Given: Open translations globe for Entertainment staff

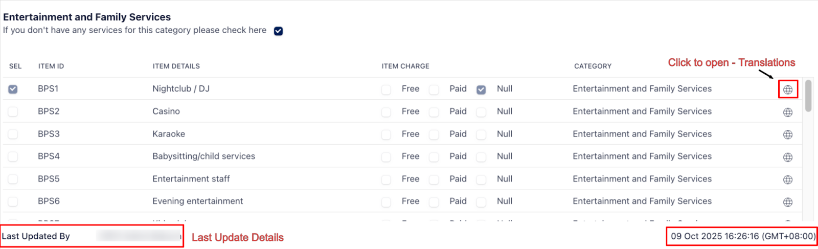Looking at the screenshot, I should coord(788,180).
